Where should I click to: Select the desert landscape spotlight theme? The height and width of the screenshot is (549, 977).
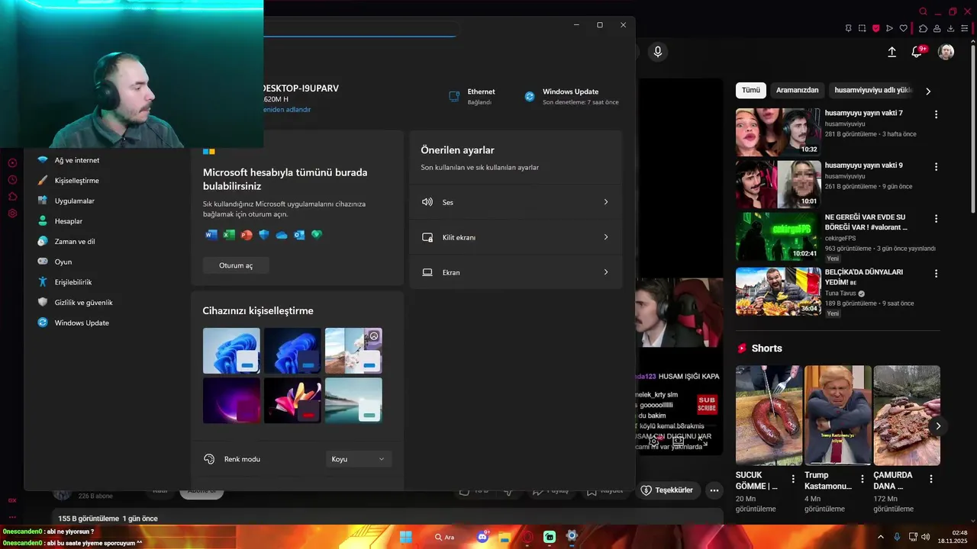[353, 351]
